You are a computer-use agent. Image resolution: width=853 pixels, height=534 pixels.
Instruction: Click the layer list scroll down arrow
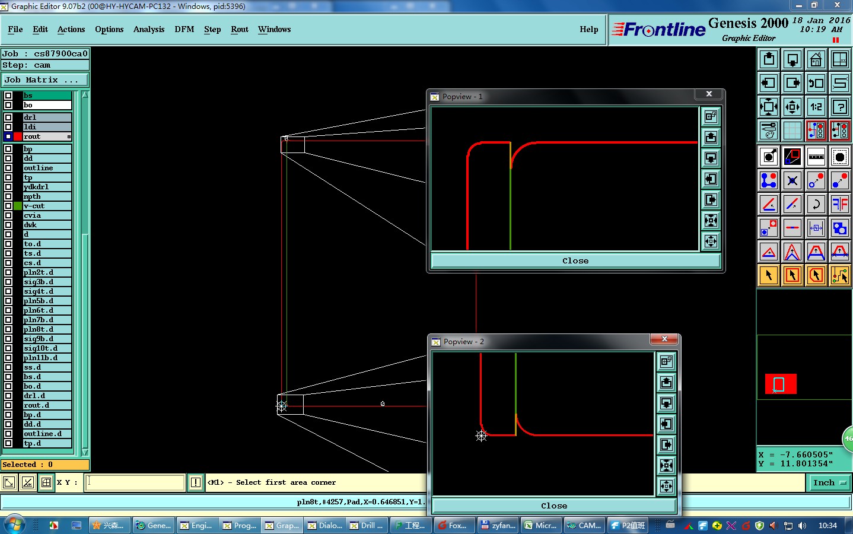85,452
